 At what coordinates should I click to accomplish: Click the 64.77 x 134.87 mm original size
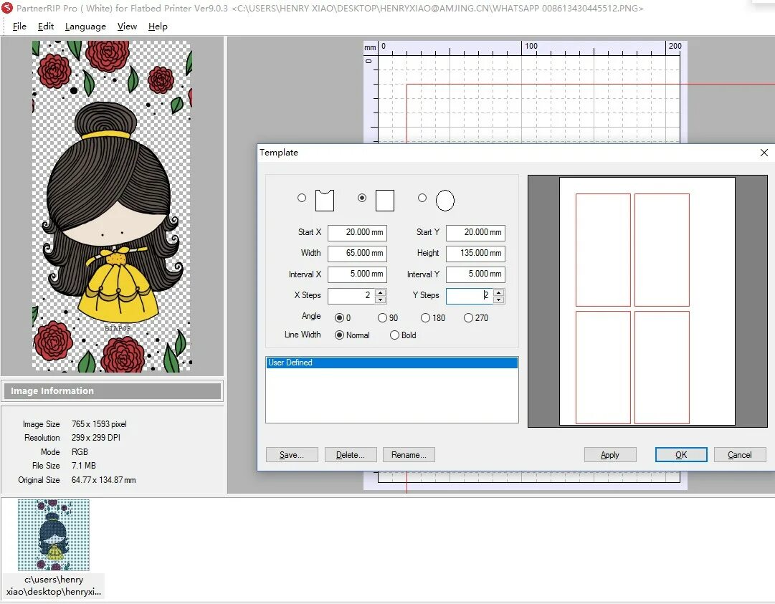tap(104, 480)
